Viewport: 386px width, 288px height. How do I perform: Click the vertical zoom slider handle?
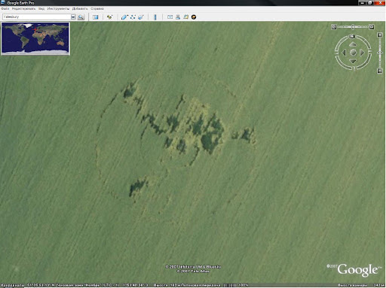point(380,53)
